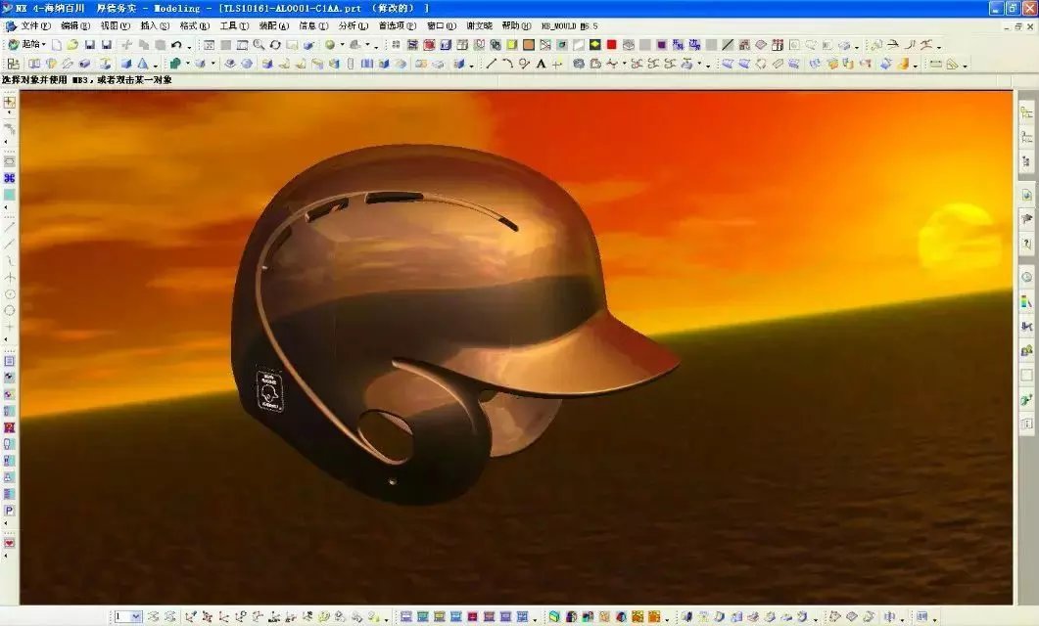Select the Rotate view tool
The image size is (1039, 626).
point(275,45)
